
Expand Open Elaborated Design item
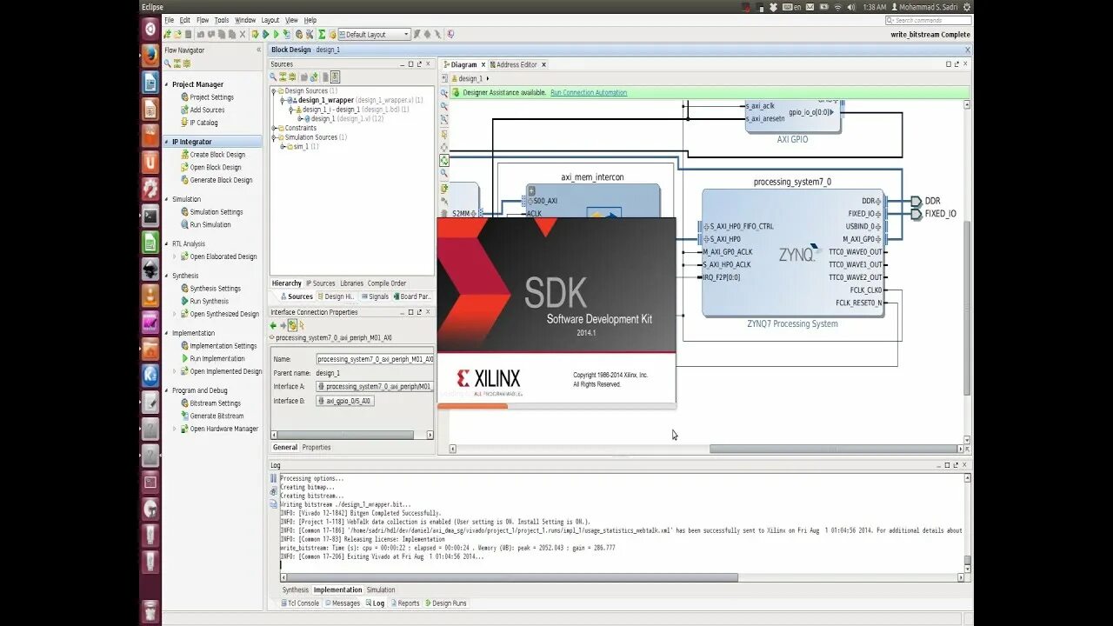pos(175,256)
